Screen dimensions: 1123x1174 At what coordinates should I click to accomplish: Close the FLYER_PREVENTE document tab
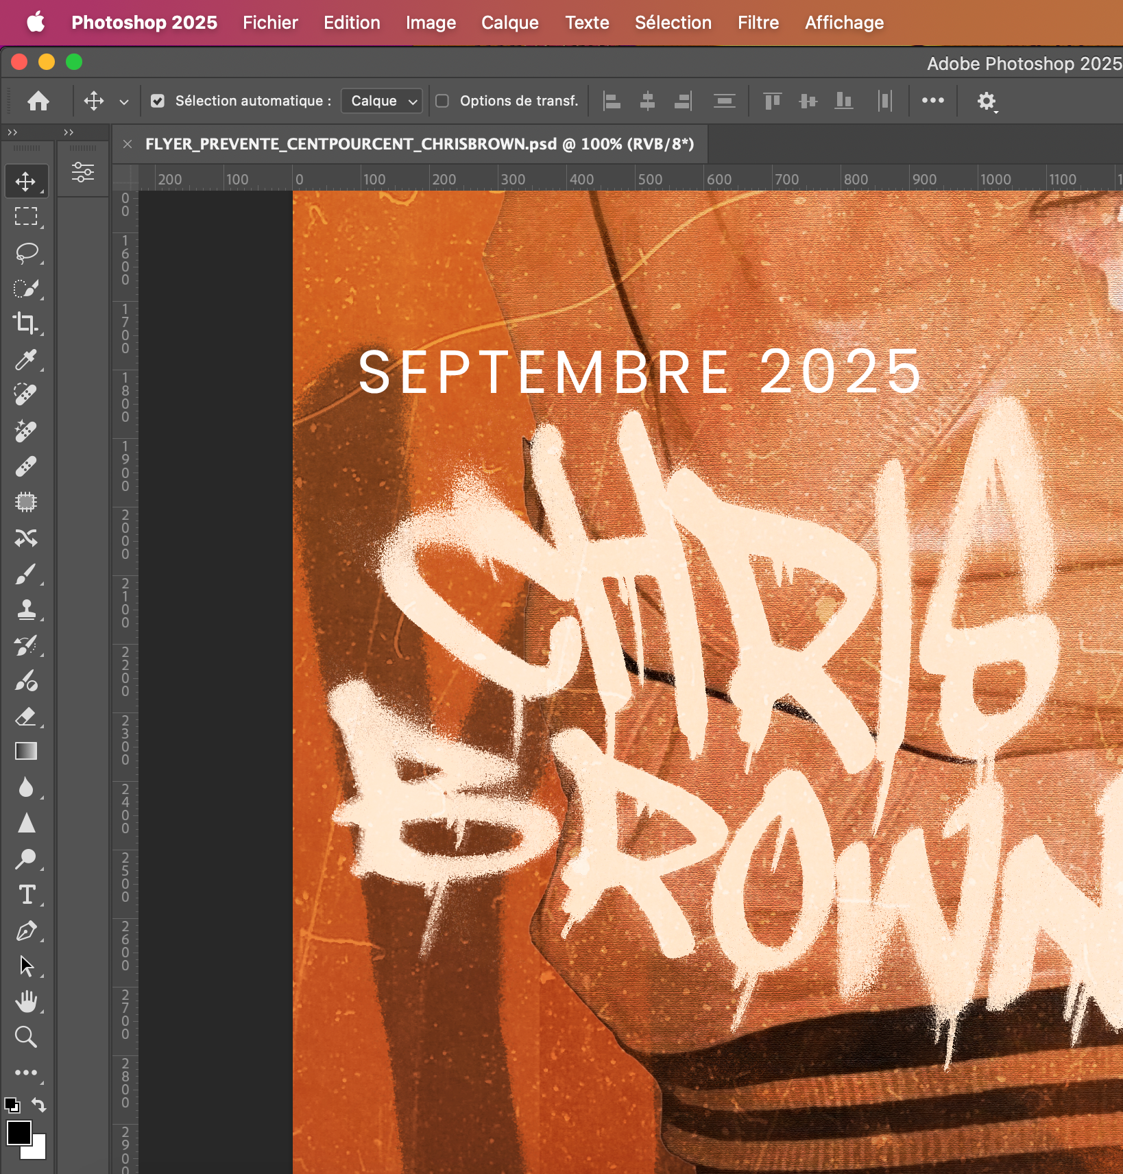pos(127,144)
